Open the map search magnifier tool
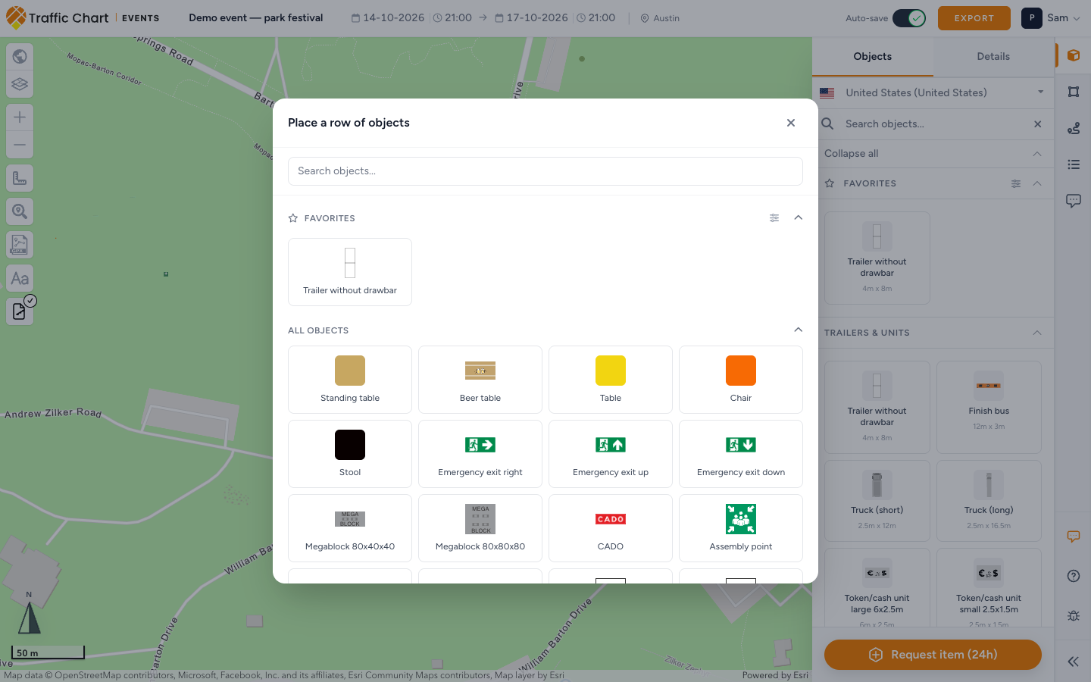The width and height of the screenshot is (1091, 682). click(20, 211)
